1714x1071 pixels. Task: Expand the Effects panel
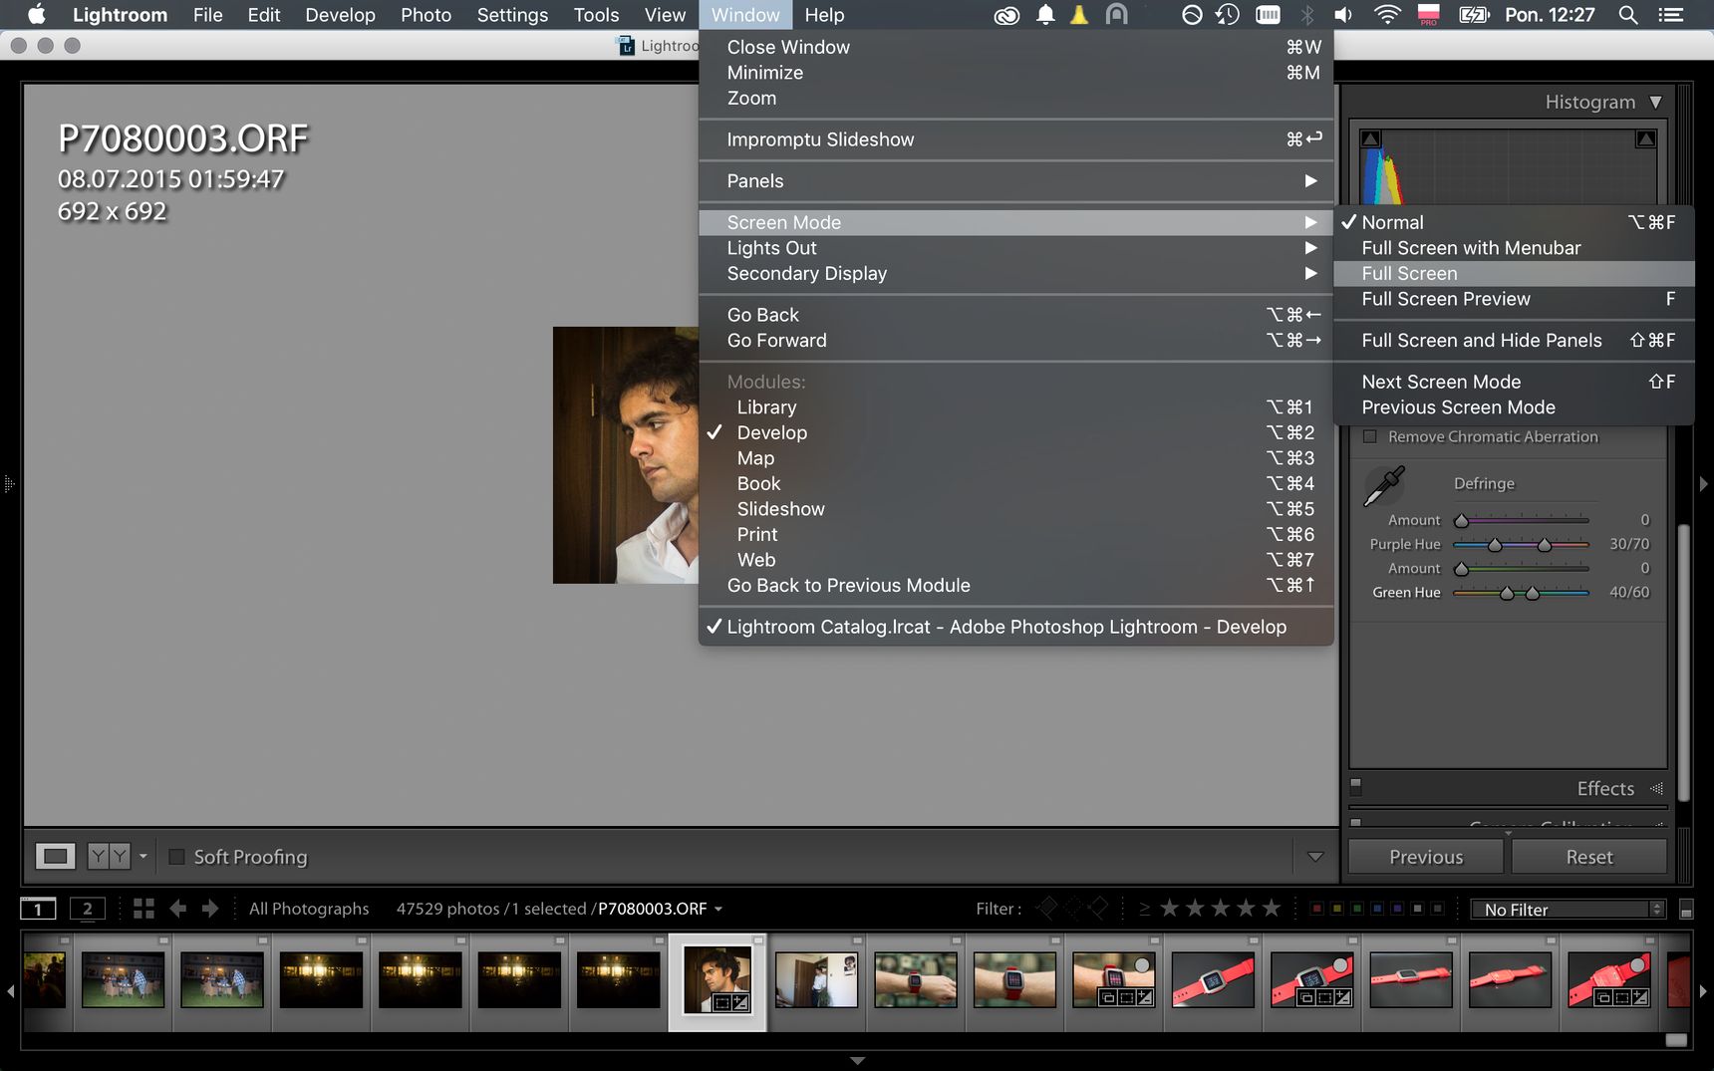pos(1657,788)
